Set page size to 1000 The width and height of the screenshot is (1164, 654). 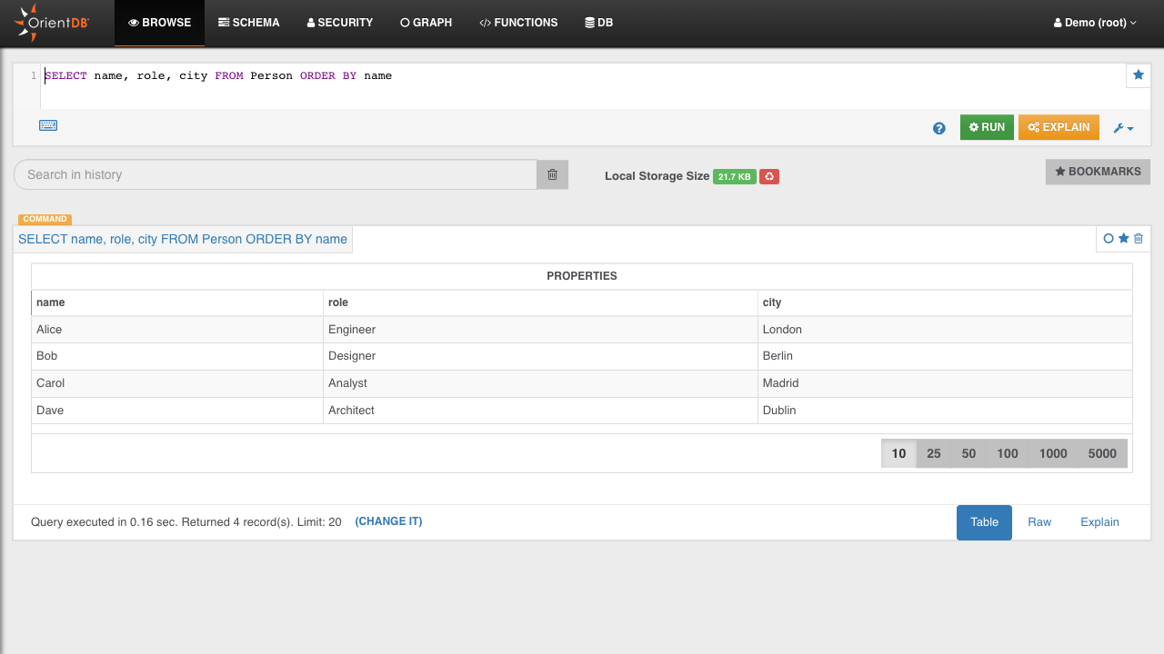click(x=1053, y=453)
